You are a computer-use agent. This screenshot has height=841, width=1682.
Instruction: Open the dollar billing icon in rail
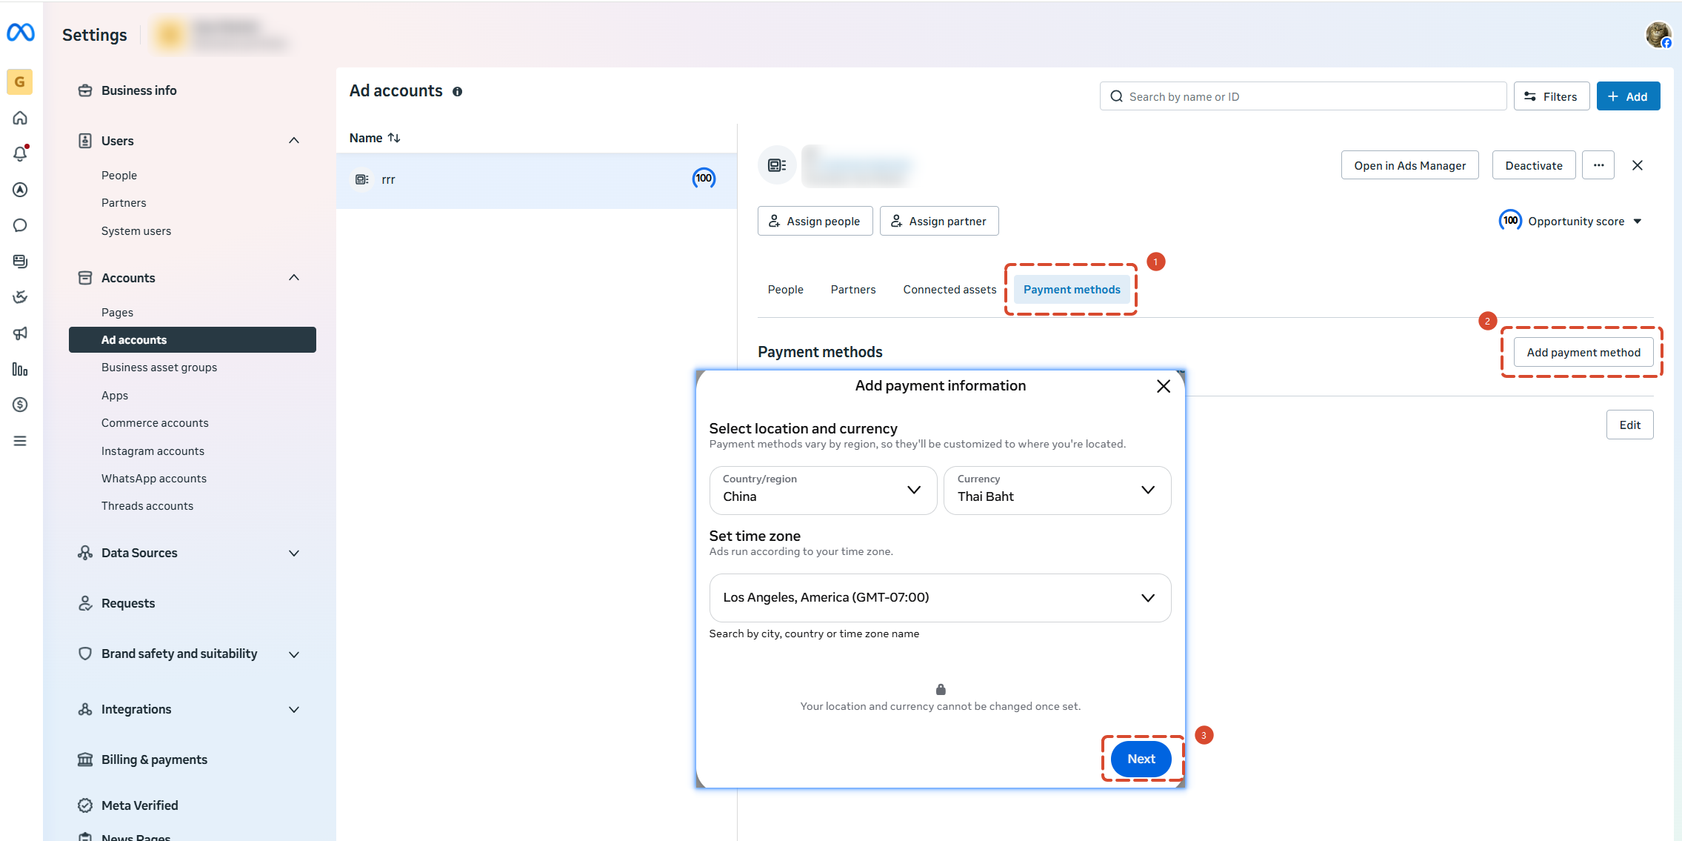pos(20,405)
